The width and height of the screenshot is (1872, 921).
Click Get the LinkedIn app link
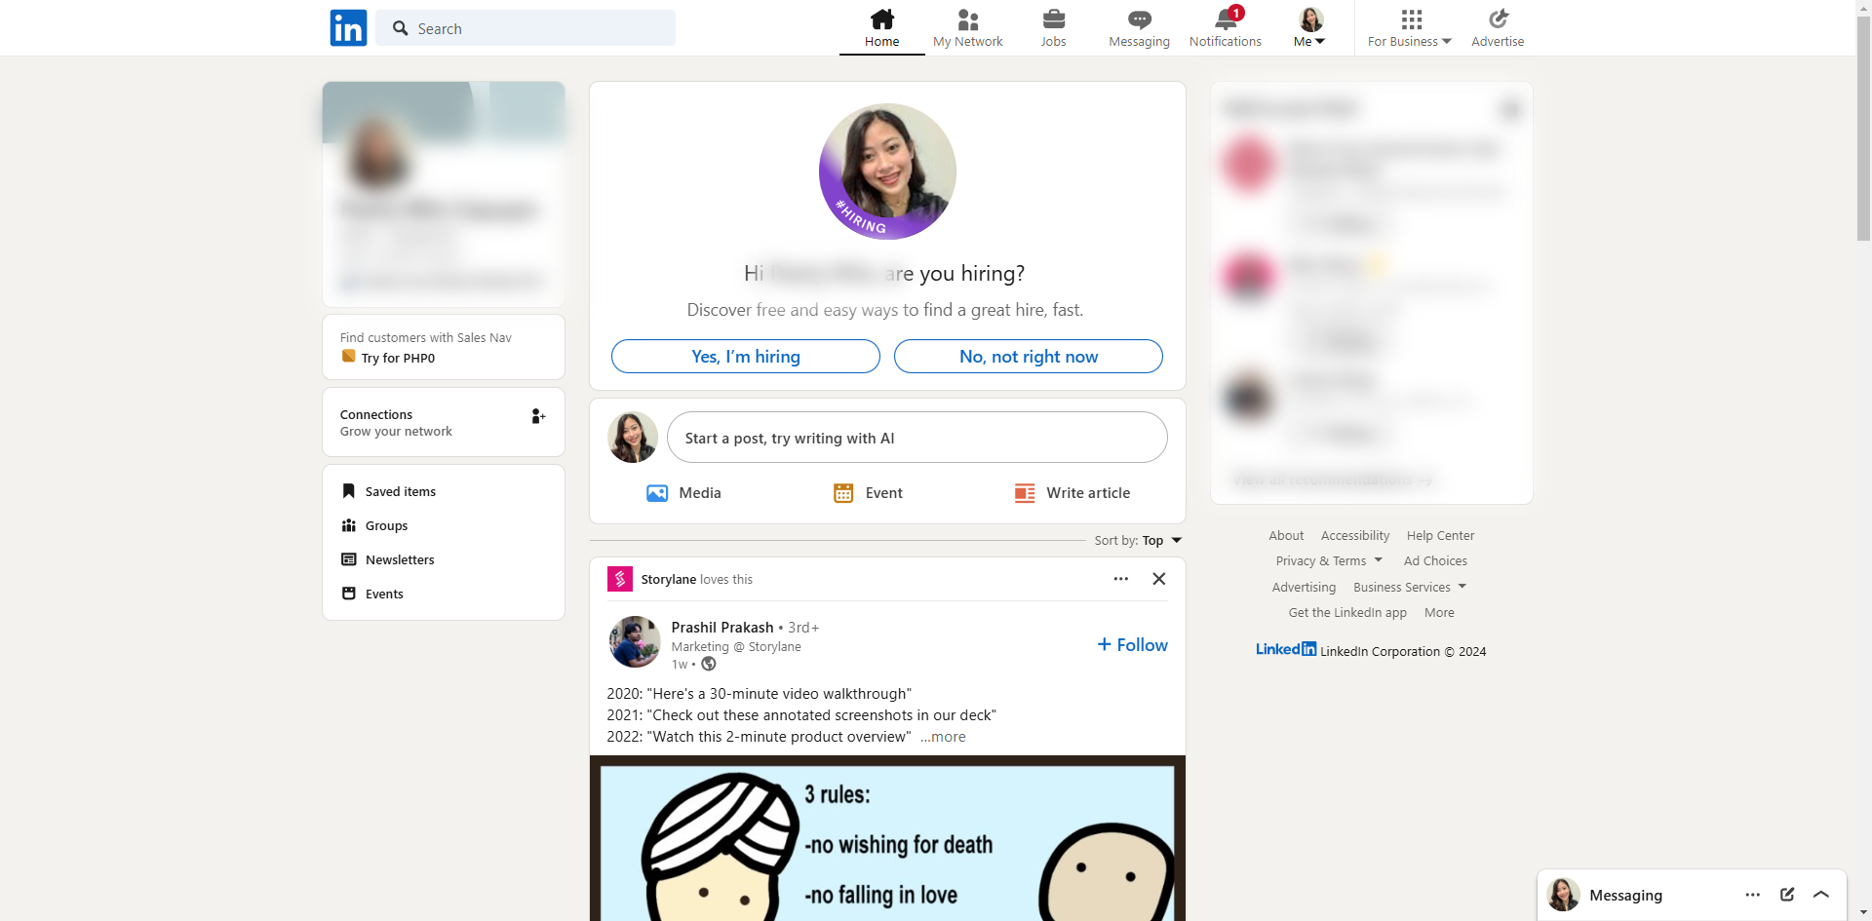[x=1347, y=613]
